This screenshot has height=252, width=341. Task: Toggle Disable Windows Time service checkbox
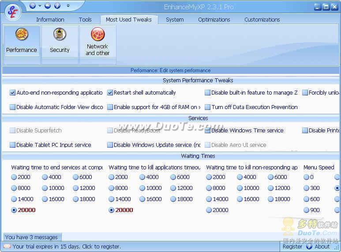point(207,130)
